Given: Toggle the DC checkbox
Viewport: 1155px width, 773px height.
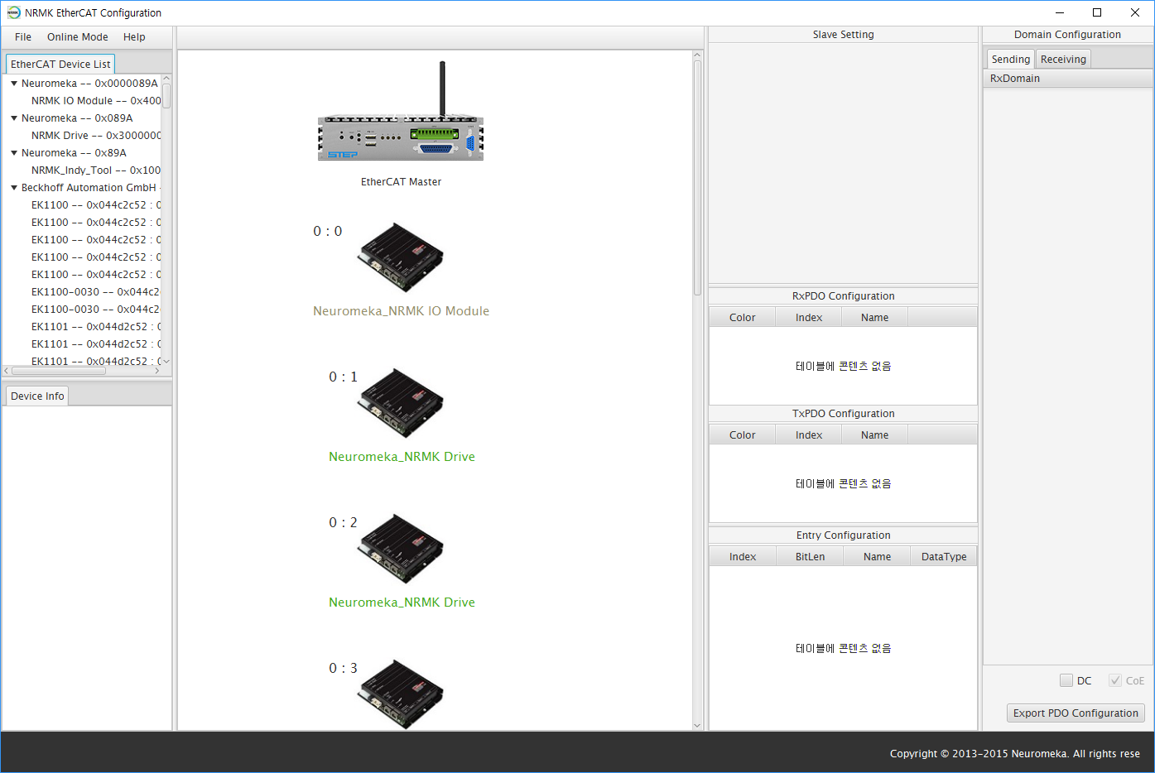Looking at the screenshot, I should click(1066, 680).
